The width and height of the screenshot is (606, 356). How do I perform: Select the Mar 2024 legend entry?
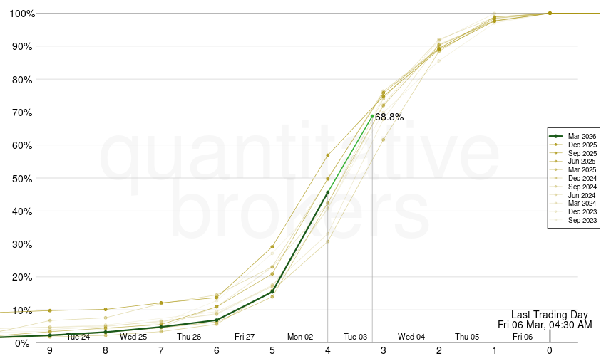coord(582,204)
